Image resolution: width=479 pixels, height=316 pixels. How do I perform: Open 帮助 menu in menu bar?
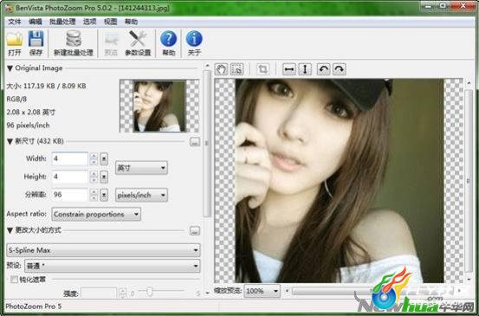[x=131, y=22]
